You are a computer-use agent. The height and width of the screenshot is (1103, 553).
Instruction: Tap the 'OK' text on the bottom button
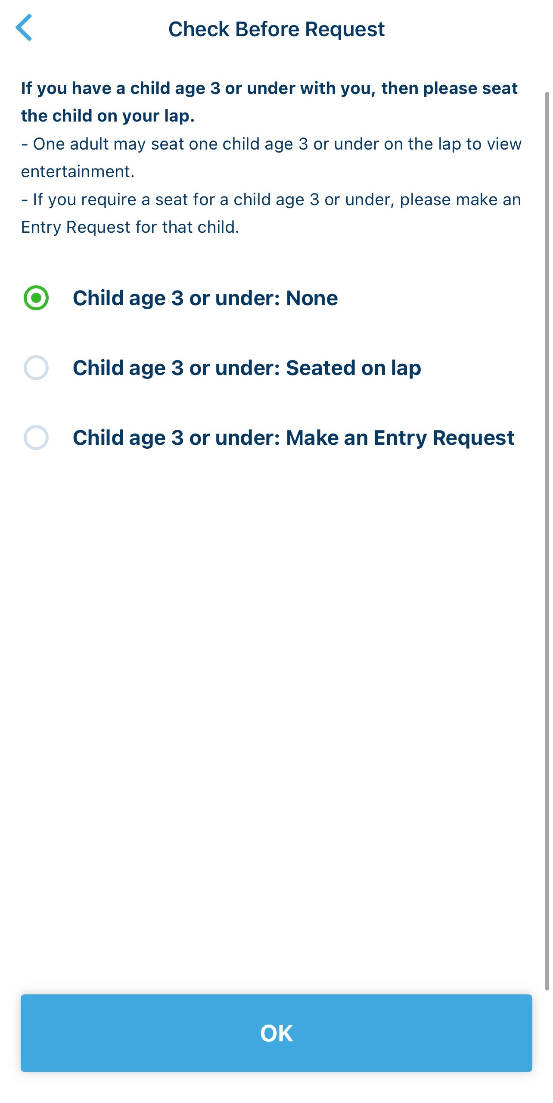(x=276, y=1033)
